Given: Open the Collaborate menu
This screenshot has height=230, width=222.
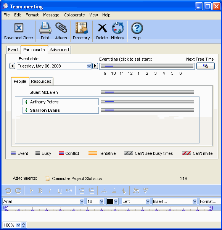Looking at the screenshot, I should 74,15.
